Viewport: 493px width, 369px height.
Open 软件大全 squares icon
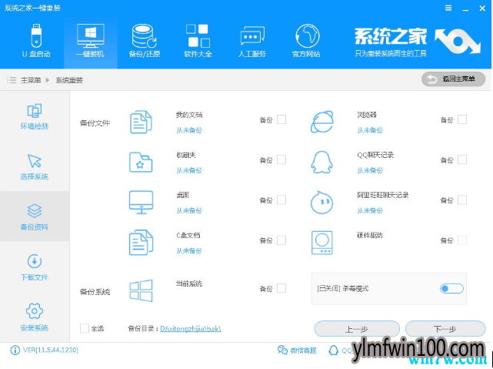click(x=198, y=35)
